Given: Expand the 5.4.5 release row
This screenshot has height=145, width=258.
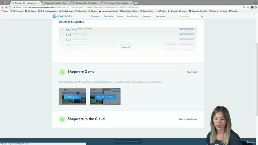Looking at the screenshot, I should click(128, 40).
